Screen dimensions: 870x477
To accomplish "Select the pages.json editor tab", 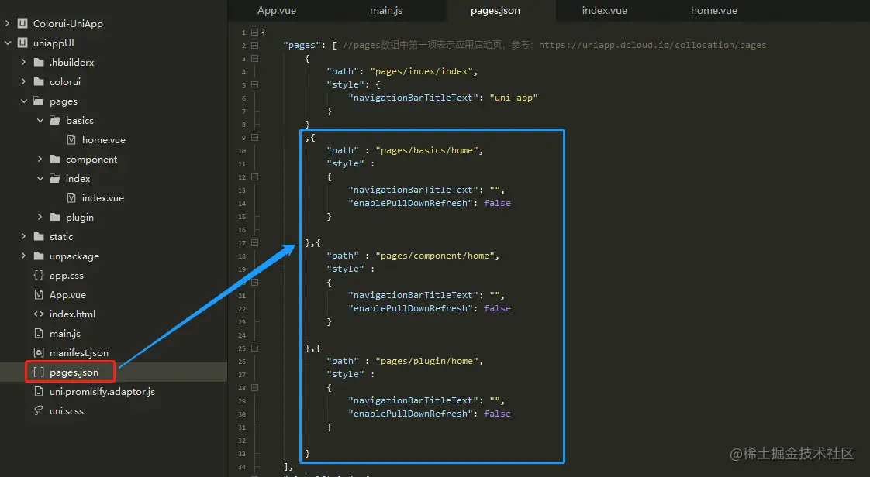I will pos(495,11).
